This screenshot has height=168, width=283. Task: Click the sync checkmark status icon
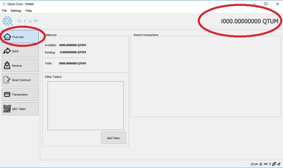279,164
